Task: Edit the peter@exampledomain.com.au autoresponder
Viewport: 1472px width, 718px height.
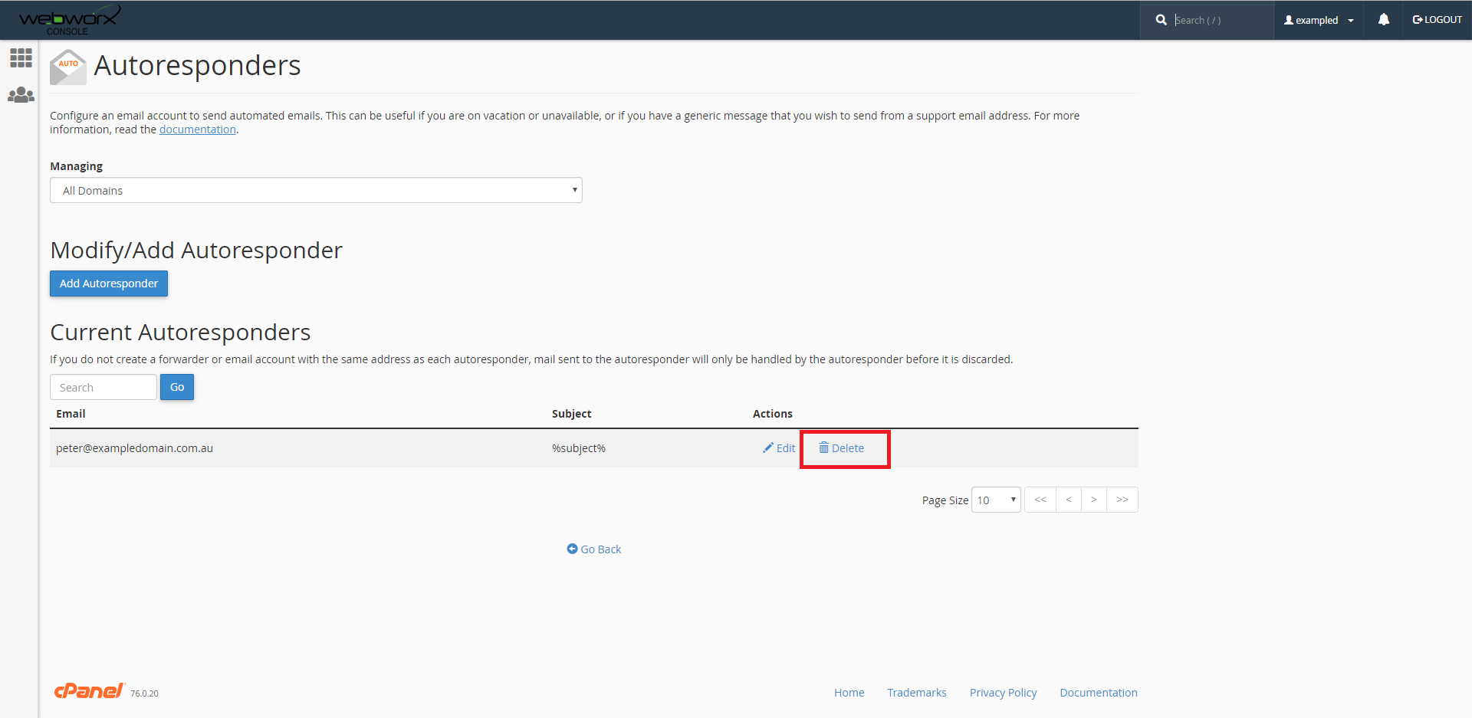Action: click(x=779, y=448)
